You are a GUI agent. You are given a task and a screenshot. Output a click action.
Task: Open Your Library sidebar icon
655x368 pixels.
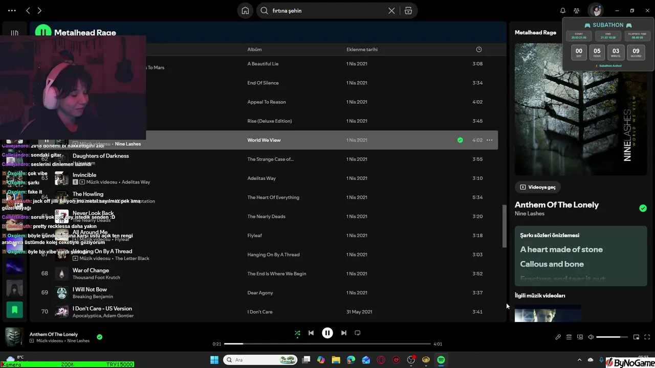(x=14, y=33)
